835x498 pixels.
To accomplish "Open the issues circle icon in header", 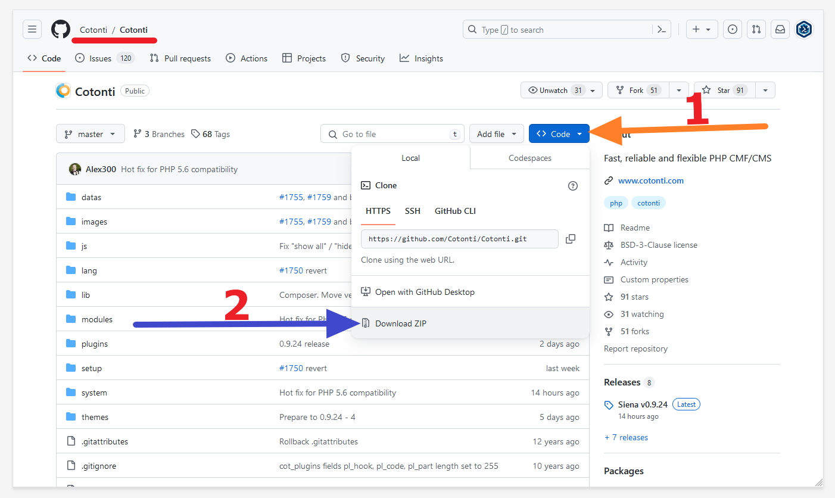I will tap(733, 29).
